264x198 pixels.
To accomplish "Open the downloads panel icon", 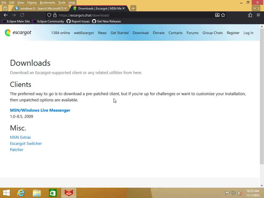I will click(217, 15).
